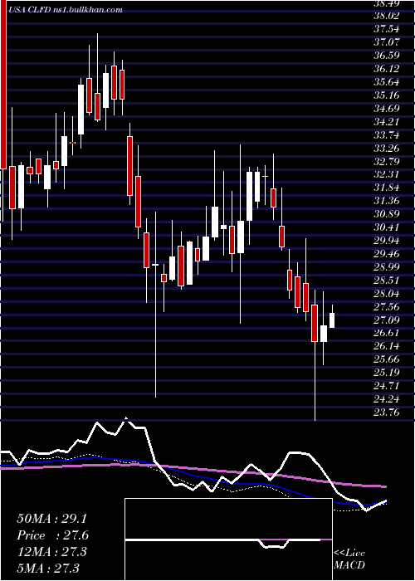Click the 'USA CLFD ns1.bullkhan.com' header text

[65, 10]
